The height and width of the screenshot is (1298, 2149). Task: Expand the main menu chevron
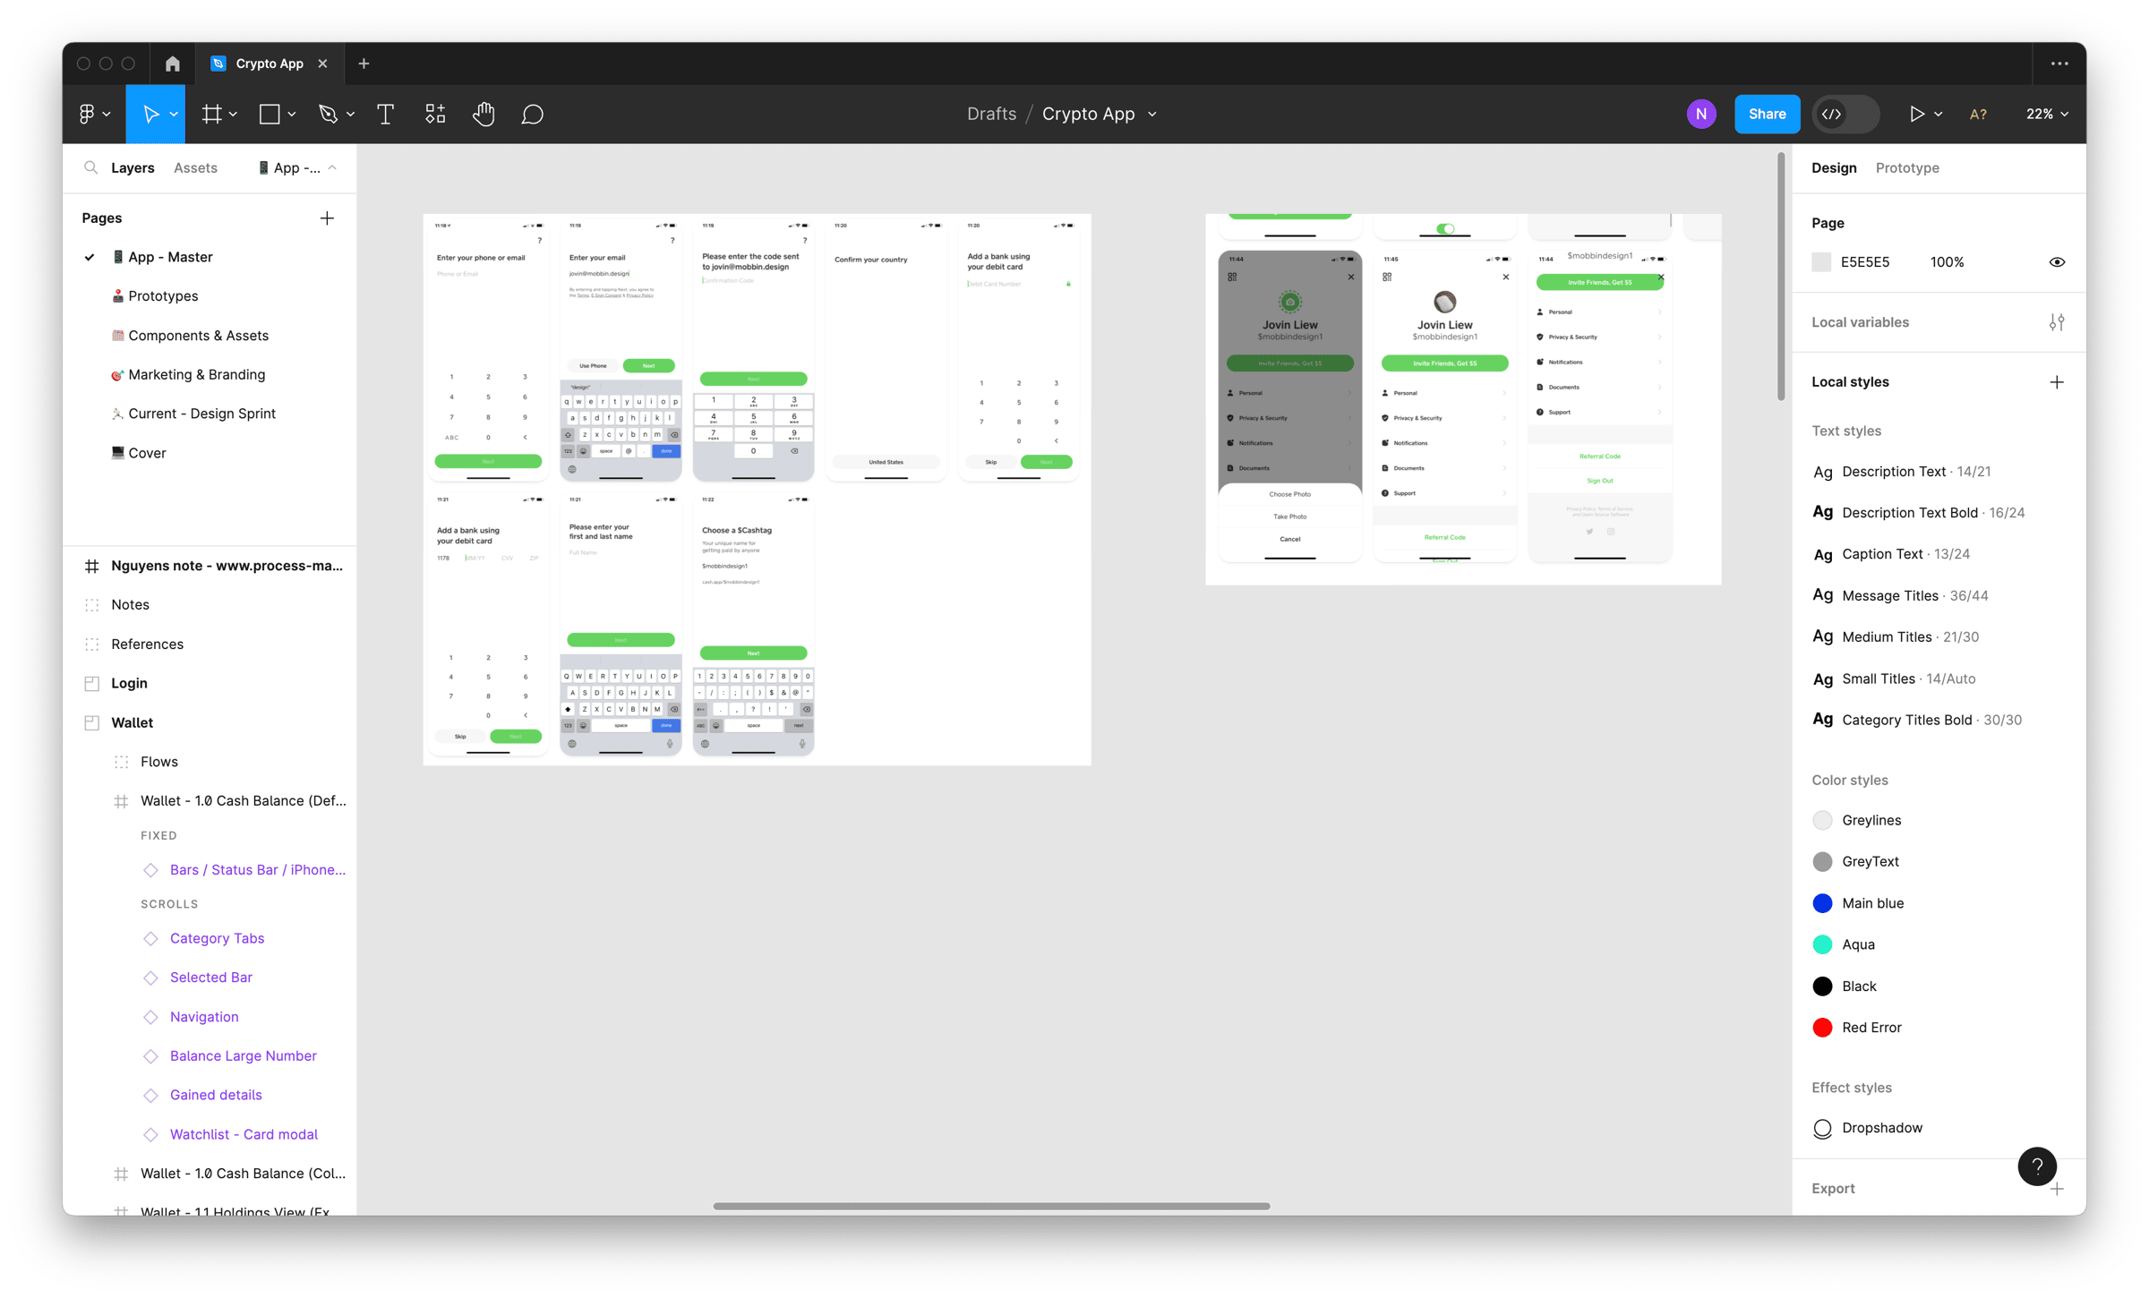pos(107,115)
